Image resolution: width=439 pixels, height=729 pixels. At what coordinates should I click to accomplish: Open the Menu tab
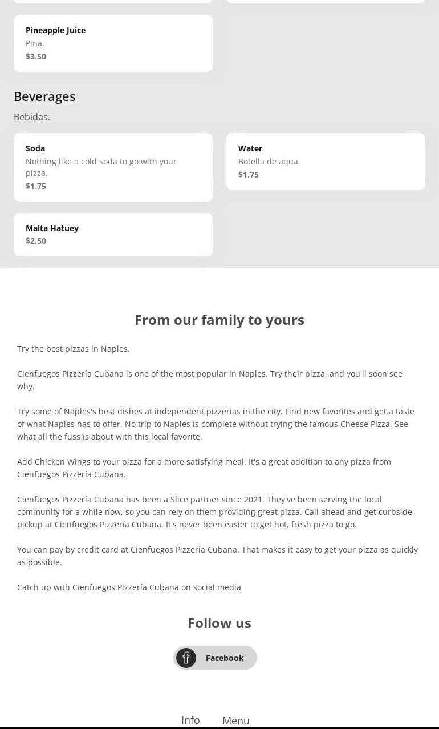tap(236, 720)
